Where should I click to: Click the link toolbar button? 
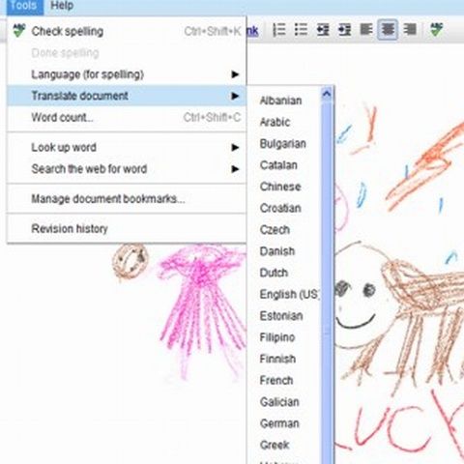pos(252,31)
